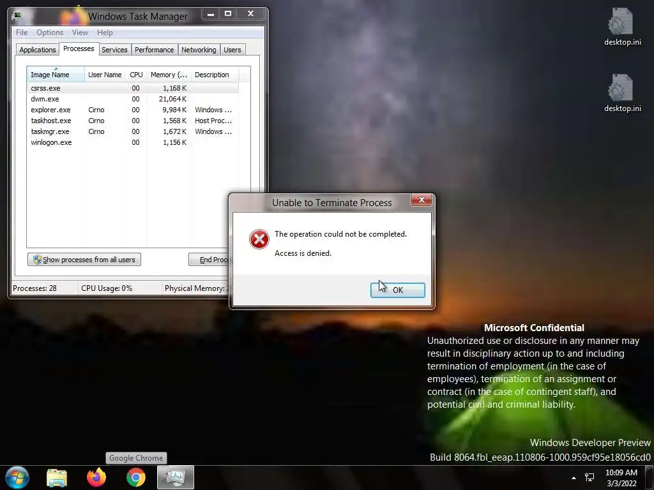Click red error icon in dialog

pos(259,239)
